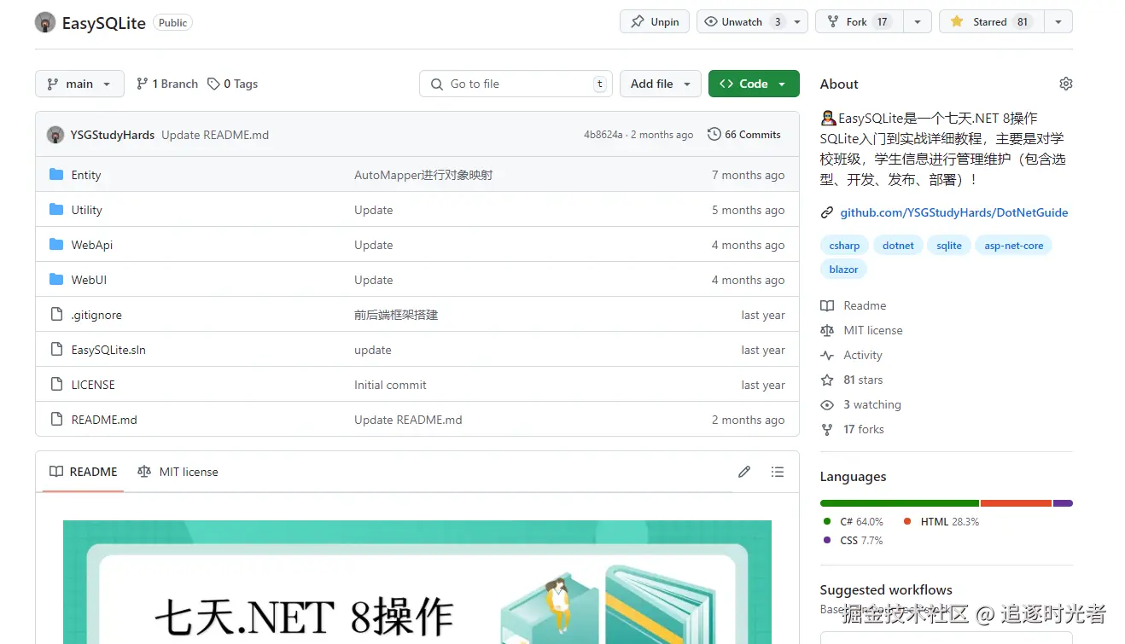The height and width of the screenshot is (644, 1125).
Task: Click the Utility folder icon
Action: (56, 210)
